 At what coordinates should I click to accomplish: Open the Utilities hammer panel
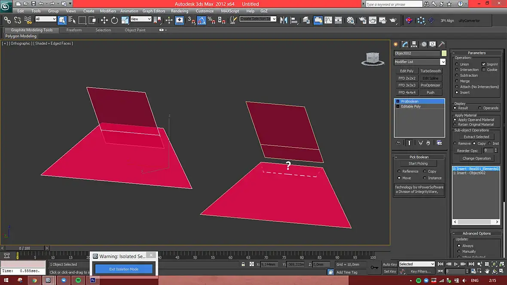[441, 44]
